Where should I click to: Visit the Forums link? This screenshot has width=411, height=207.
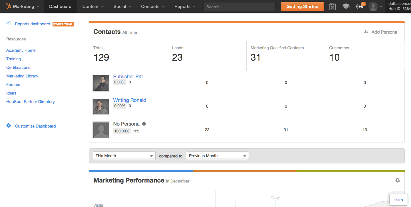click(13, 85)
